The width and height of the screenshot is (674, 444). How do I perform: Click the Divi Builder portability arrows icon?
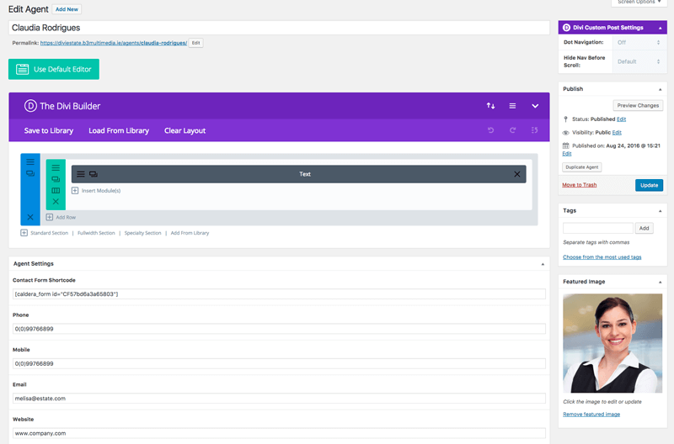(491, 106)
